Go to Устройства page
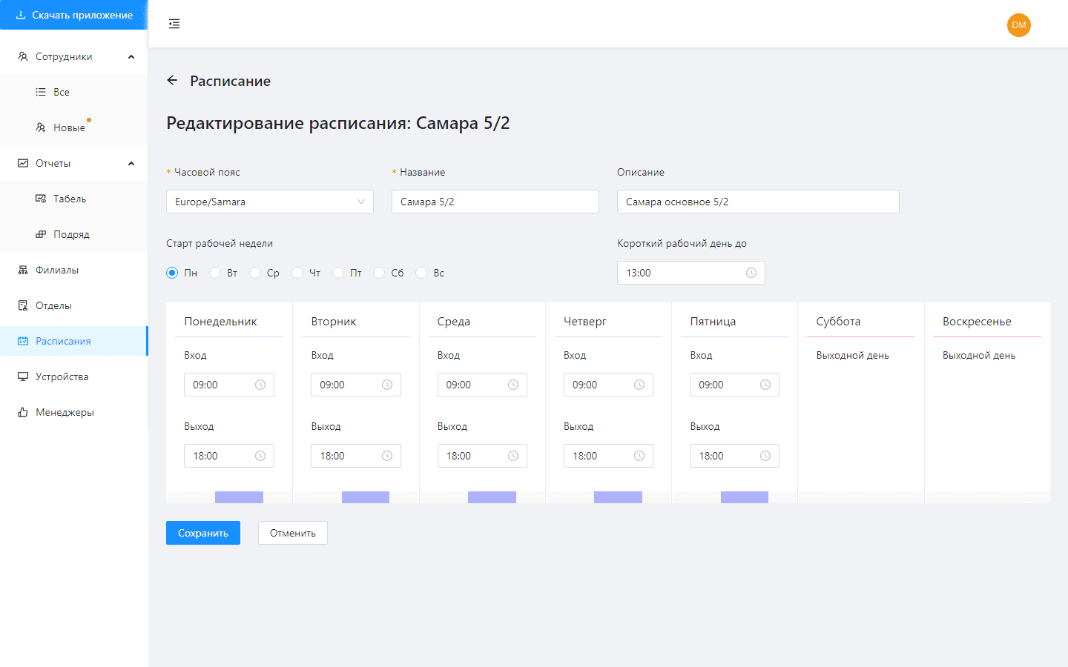 [x=74, y=376]
